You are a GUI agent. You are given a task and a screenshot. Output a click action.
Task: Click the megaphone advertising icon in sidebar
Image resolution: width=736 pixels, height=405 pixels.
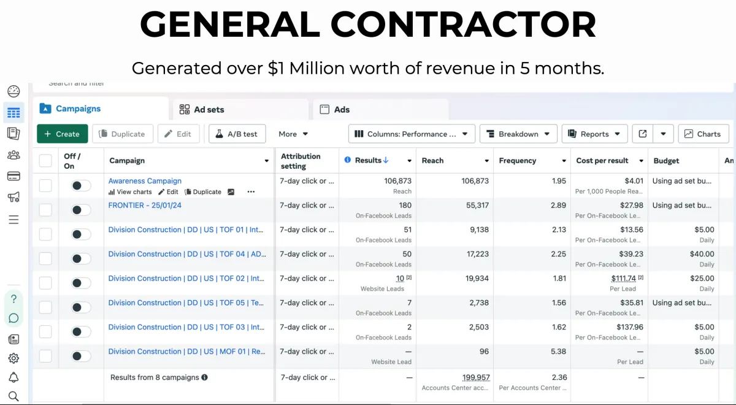pyautogui.click(x=13, y=198)
